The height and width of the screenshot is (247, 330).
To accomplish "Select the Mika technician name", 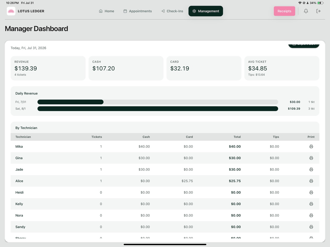I will point(19,146).
